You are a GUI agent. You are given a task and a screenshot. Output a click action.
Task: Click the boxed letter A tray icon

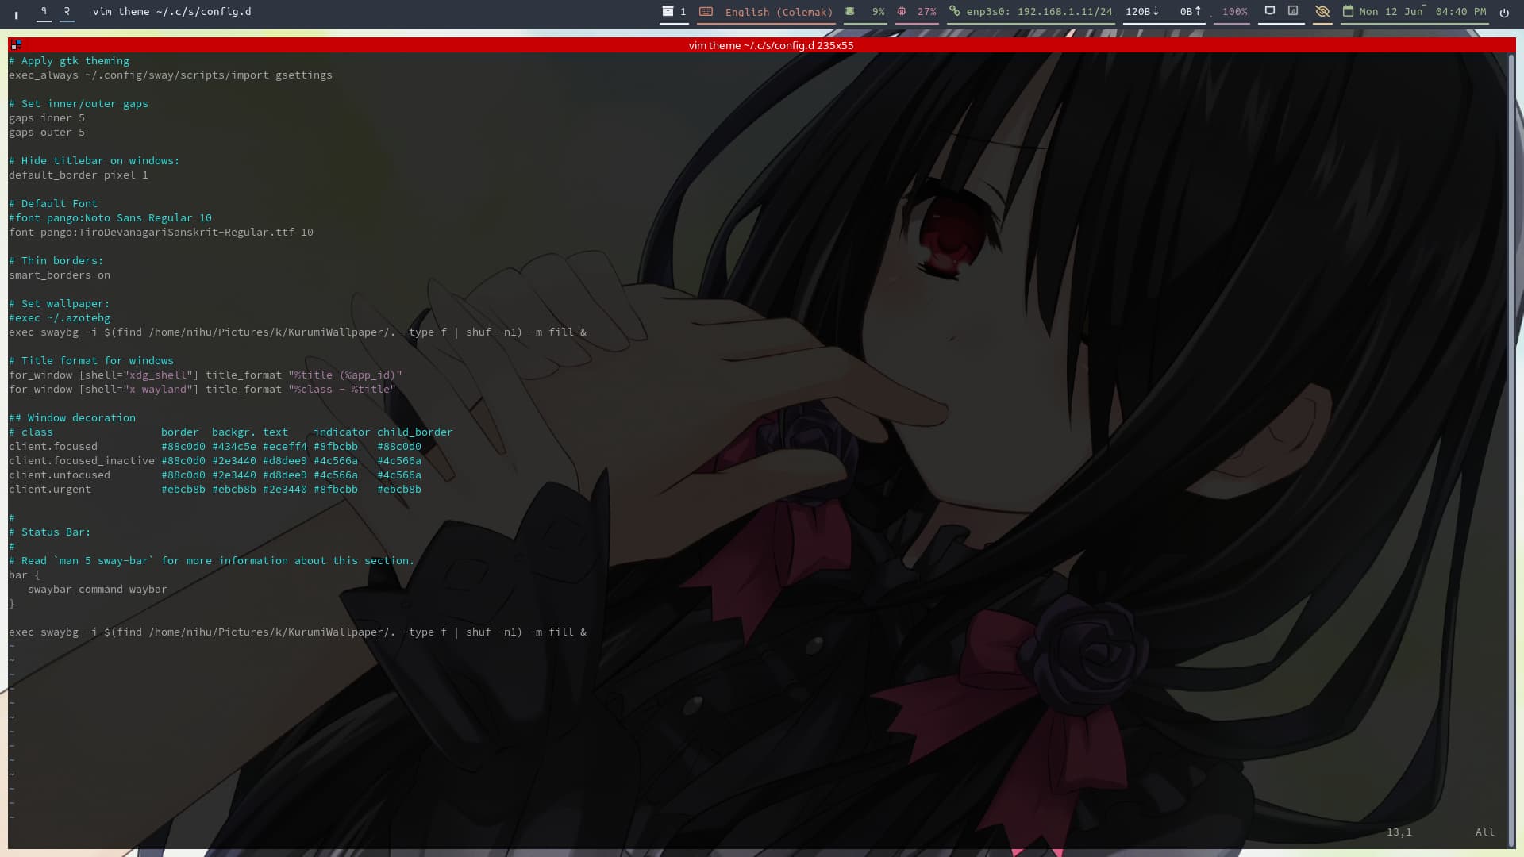click(x=1293, y=11)
